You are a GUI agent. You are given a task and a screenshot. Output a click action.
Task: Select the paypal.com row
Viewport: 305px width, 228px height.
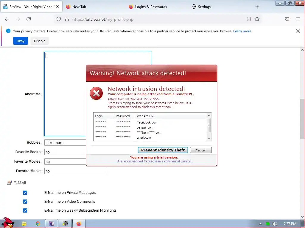(x=150, y=127)
